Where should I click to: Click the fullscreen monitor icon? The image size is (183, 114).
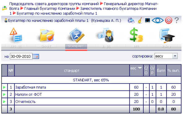click(147, 20)
